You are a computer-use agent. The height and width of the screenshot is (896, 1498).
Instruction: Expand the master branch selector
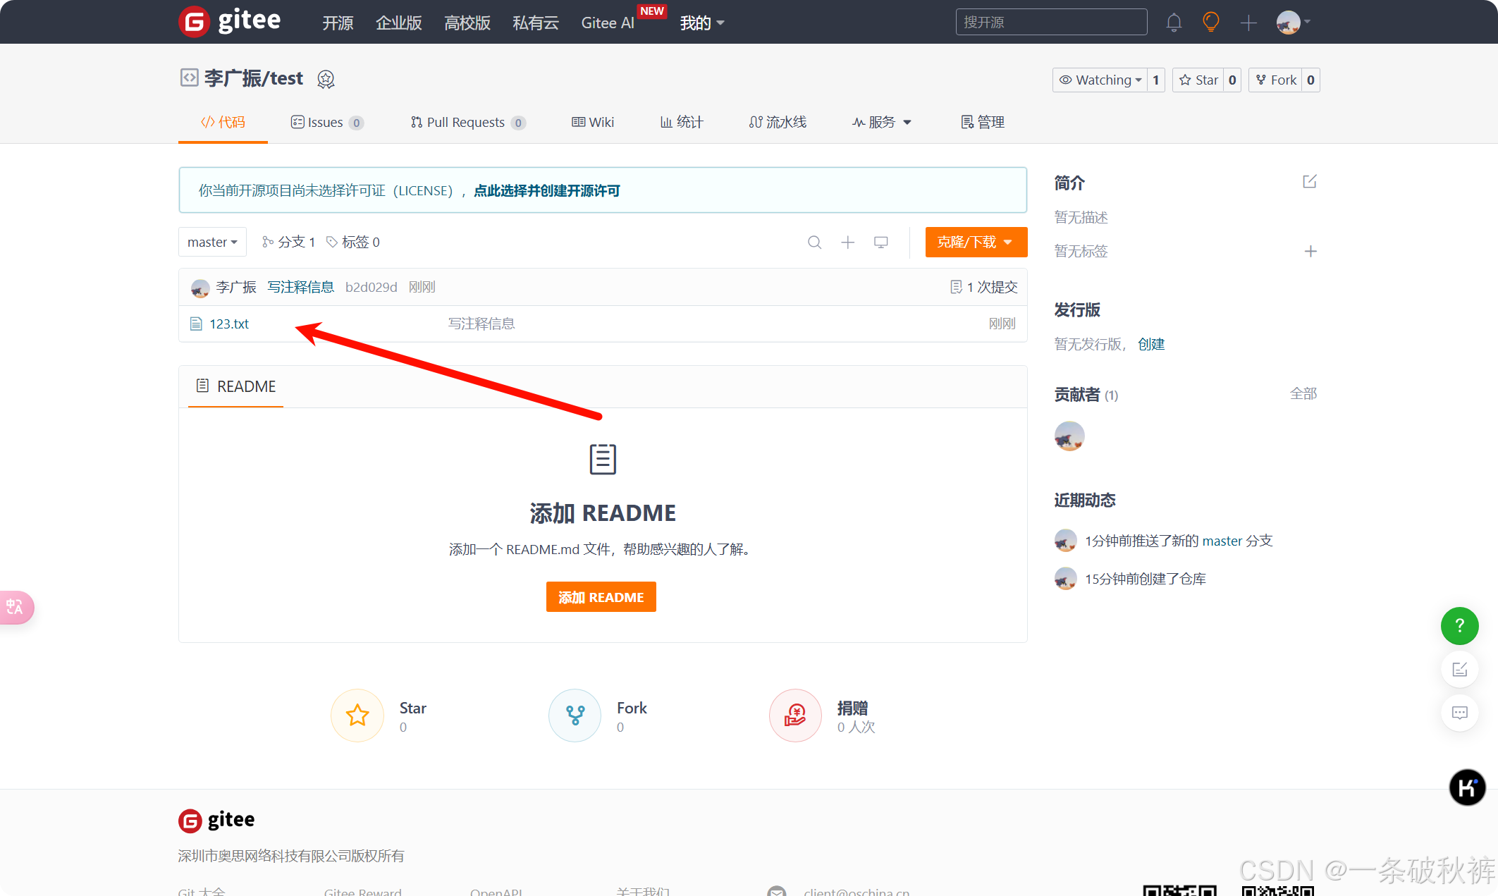click(212, 243)
